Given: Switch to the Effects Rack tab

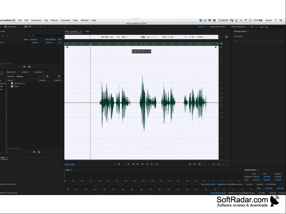Looking at the screenshot, I should point(11,72).
